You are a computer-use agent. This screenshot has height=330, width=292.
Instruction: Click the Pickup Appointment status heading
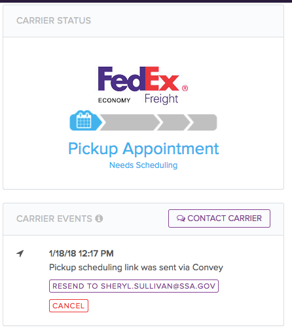click(143, 149)
